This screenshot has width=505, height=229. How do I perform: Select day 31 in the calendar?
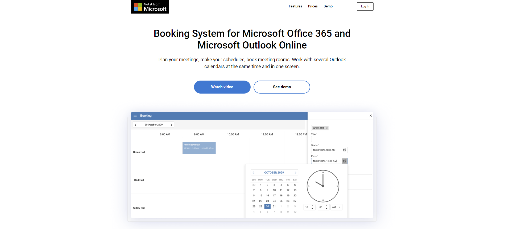(274, 206)
